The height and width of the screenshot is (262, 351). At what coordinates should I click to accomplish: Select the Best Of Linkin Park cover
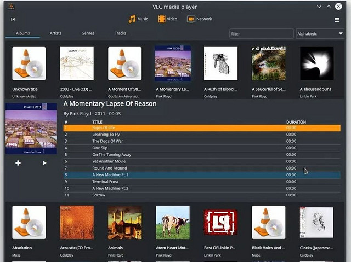[220, 222]
